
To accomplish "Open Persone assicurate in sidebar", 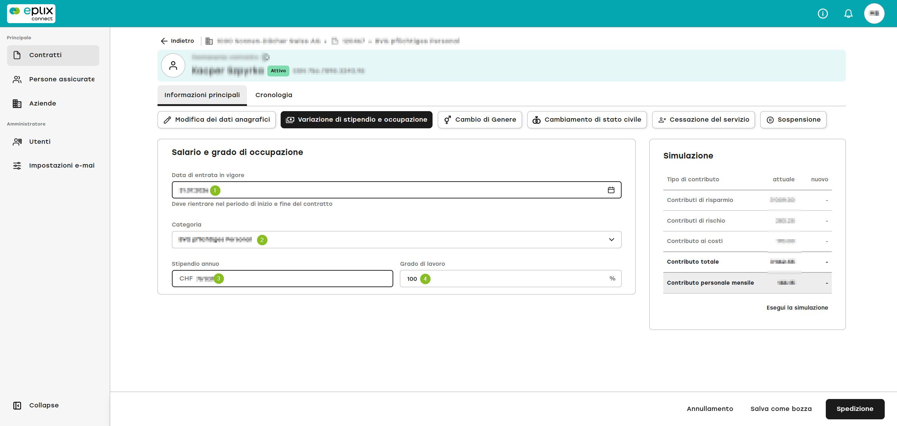I will point(53,79).
